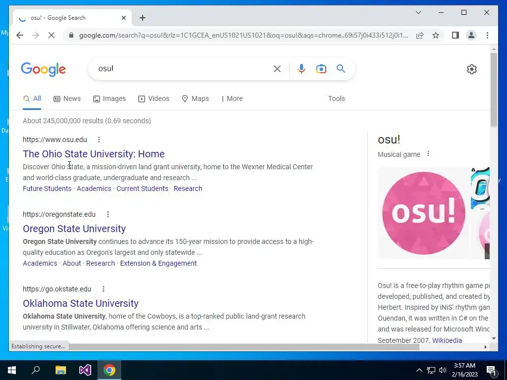
Task: Go to Google homepage via logo
Action: point(44,69)
